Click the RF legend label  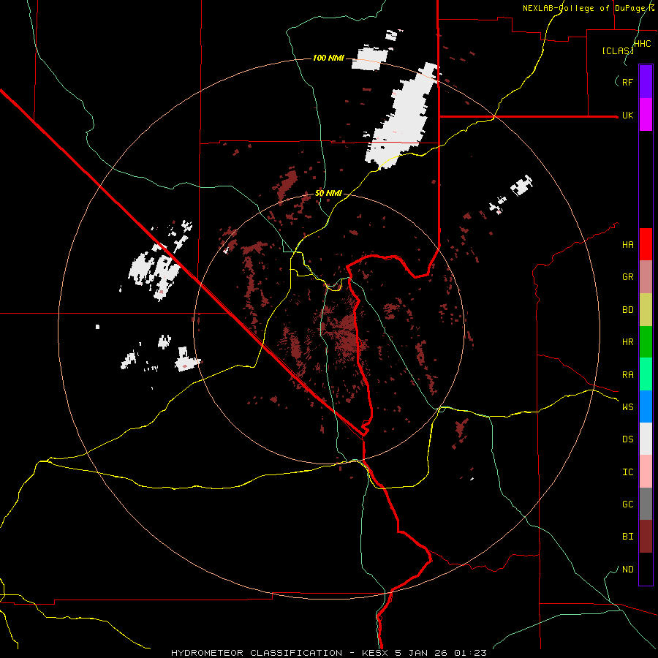point(628,82)
